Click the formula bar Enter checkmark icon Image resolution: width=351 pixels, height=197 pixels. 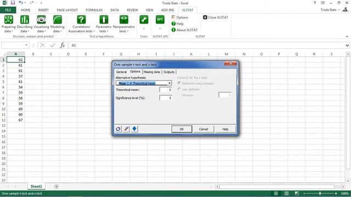click(53, 45)
